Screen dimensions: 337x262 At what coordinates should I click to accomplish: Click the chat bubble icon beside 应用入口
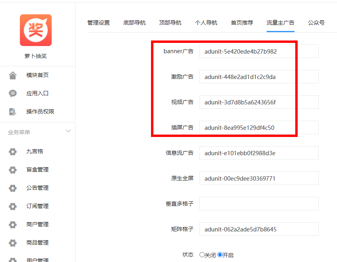[13, 94]
